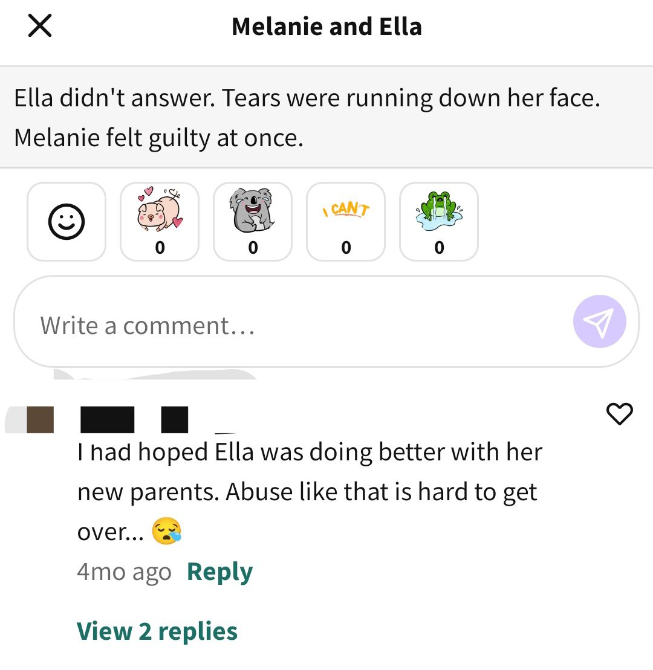653x670 pixels.
Task: Like the comment with the heart icon
Action: pos(619,414)
